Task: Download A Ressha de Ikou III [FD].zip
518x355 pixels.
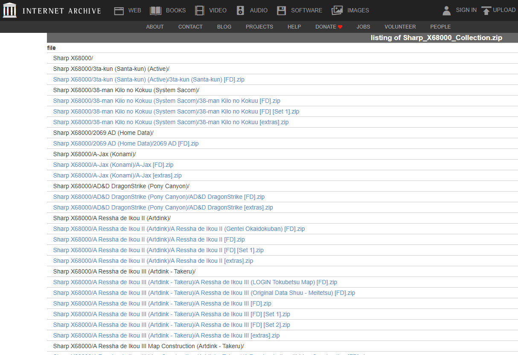Action: coord(162,303)
